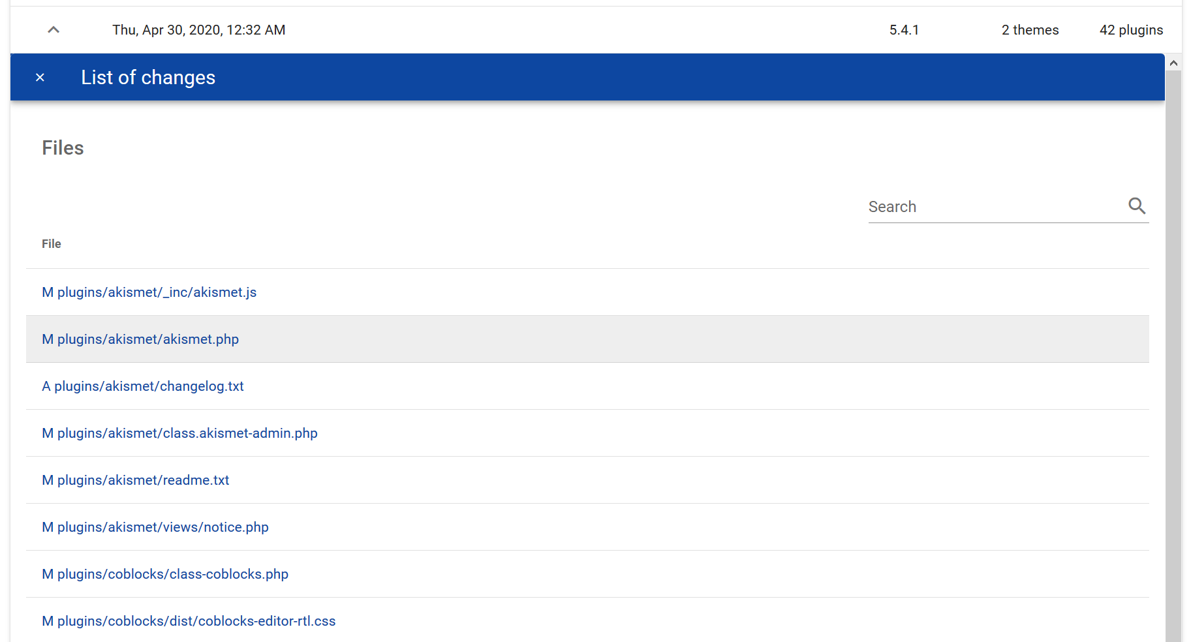
Task: Open plugins/akismet/views/notice.php change
Action: (x=155, y=527)
